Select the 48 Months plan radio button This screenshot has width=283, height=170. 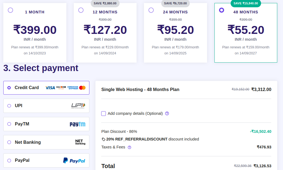click(222, 10)
